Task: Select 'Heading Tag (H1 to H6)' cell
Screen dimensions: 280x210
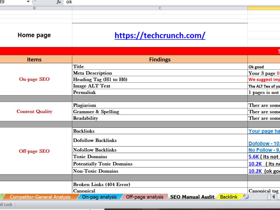Action: tap(160, 79)
